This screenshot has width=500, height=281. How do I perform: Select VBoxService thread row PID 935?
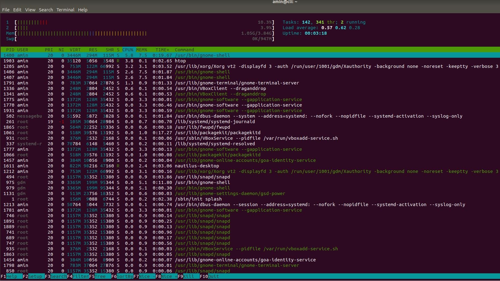click(x=250, y=249)
